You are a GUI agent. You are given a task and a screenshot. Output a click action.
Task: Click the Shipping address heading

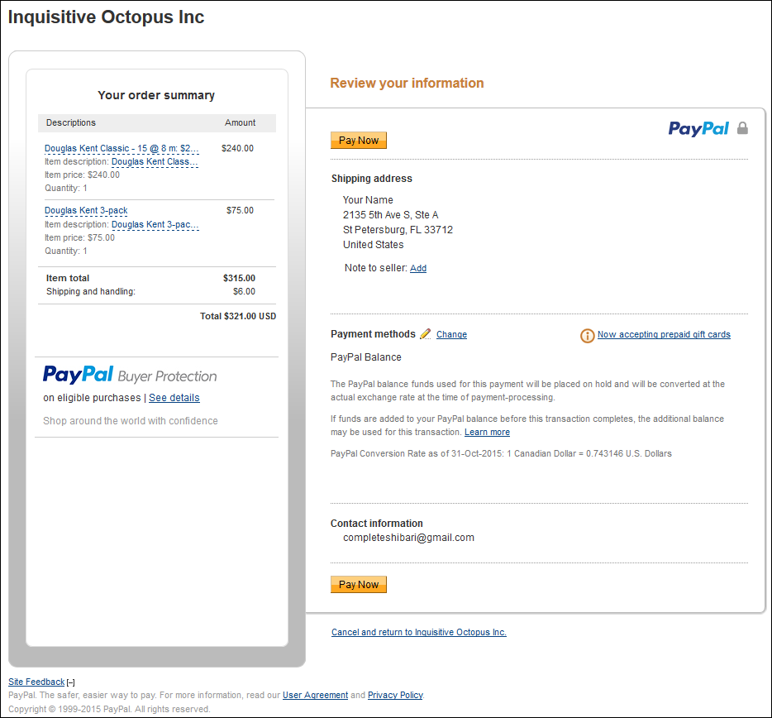pyautogui.click(x=372, y=179)
